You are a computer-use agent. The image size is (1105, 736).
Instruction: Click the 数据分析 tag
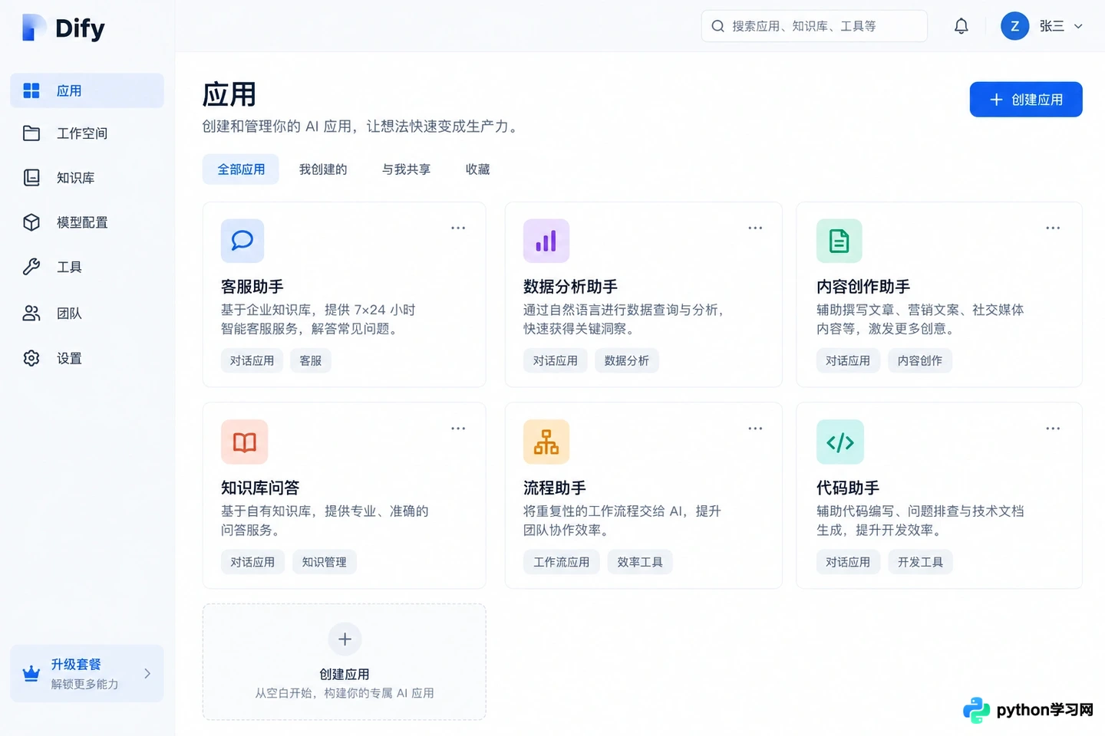626,360
